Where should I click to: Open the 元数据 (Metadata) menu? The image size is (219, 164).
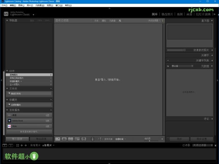point(40,5)
